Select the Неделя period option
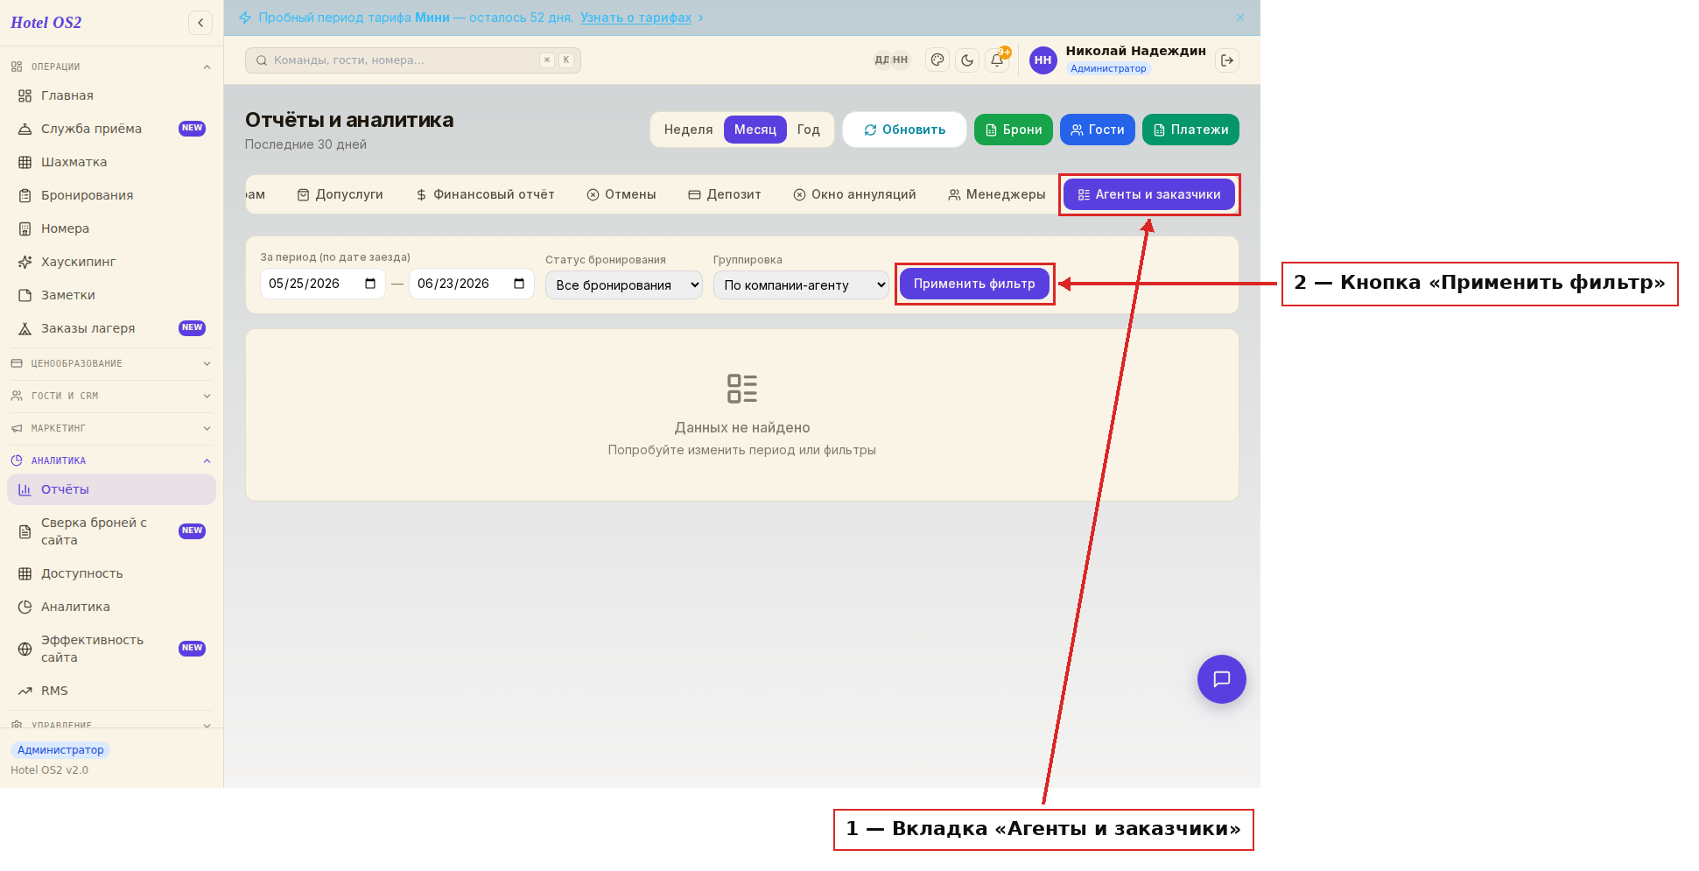Screen dimensions: 1699x871 [x=688, y=130]
